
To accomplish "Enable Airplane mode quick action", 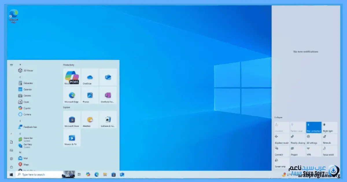I will (x=282, y=139).
